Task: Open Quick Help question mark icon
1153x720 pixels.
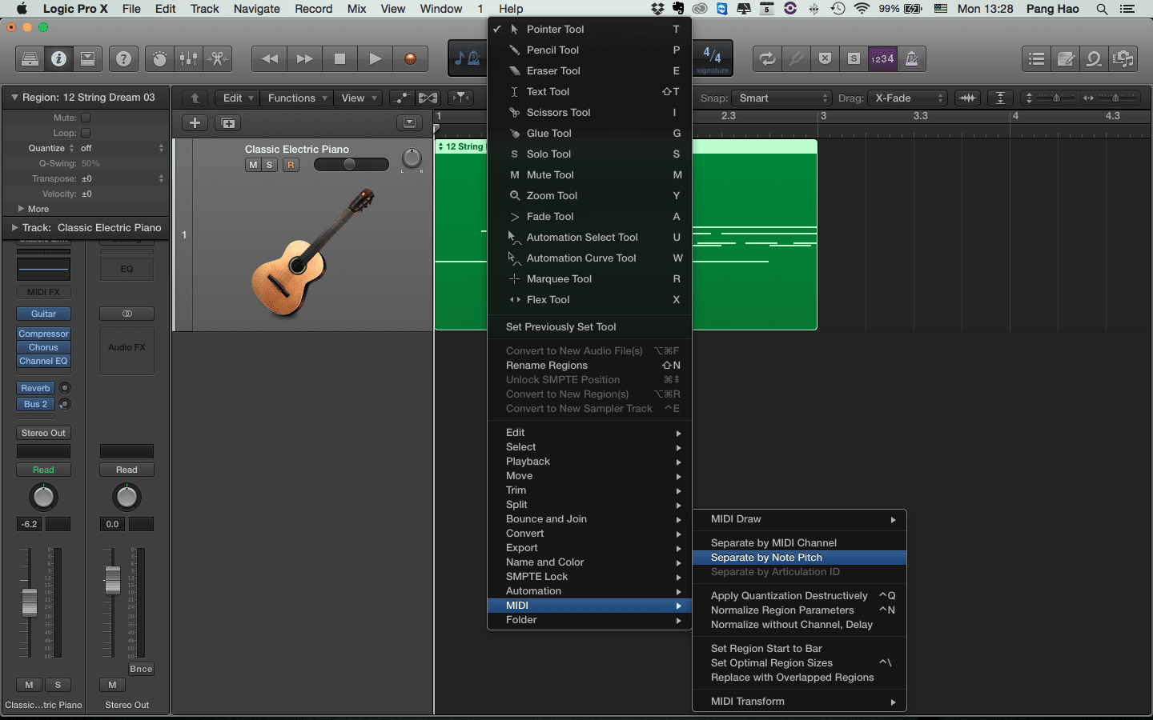Action: pos(123,58)
